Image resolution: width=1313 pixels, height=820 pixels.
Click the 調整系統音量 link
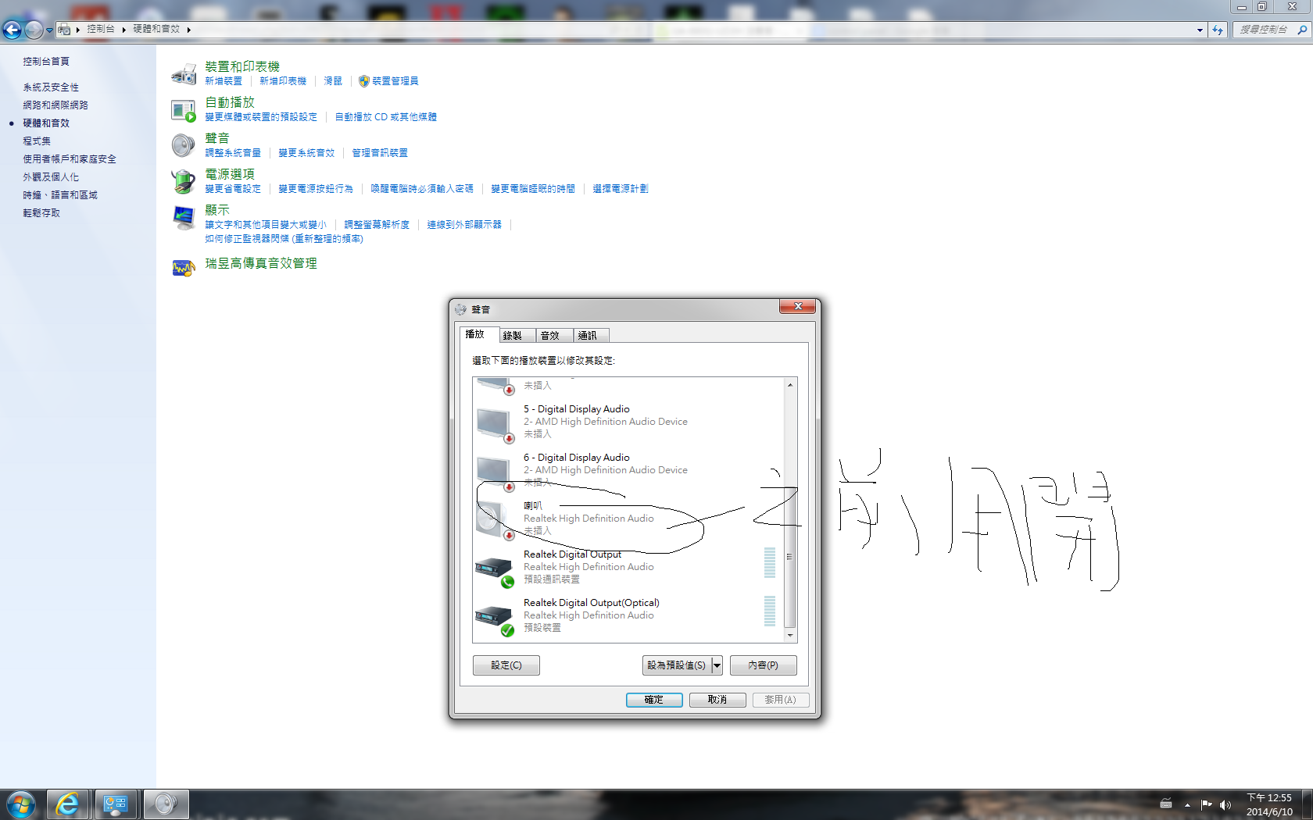pyautogui.click(x=233, y=153)
